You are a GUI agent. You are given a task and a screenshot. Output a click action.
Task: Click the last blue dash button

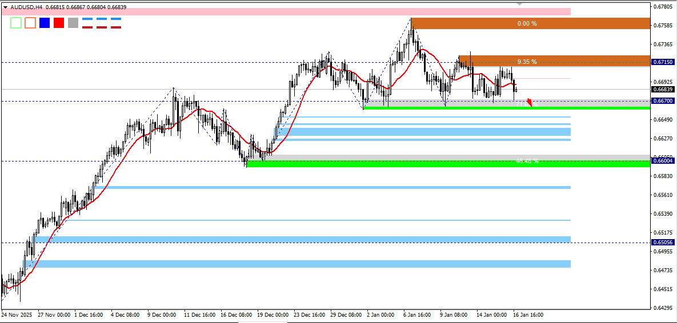pyautogui.click(x=116, y=19)
